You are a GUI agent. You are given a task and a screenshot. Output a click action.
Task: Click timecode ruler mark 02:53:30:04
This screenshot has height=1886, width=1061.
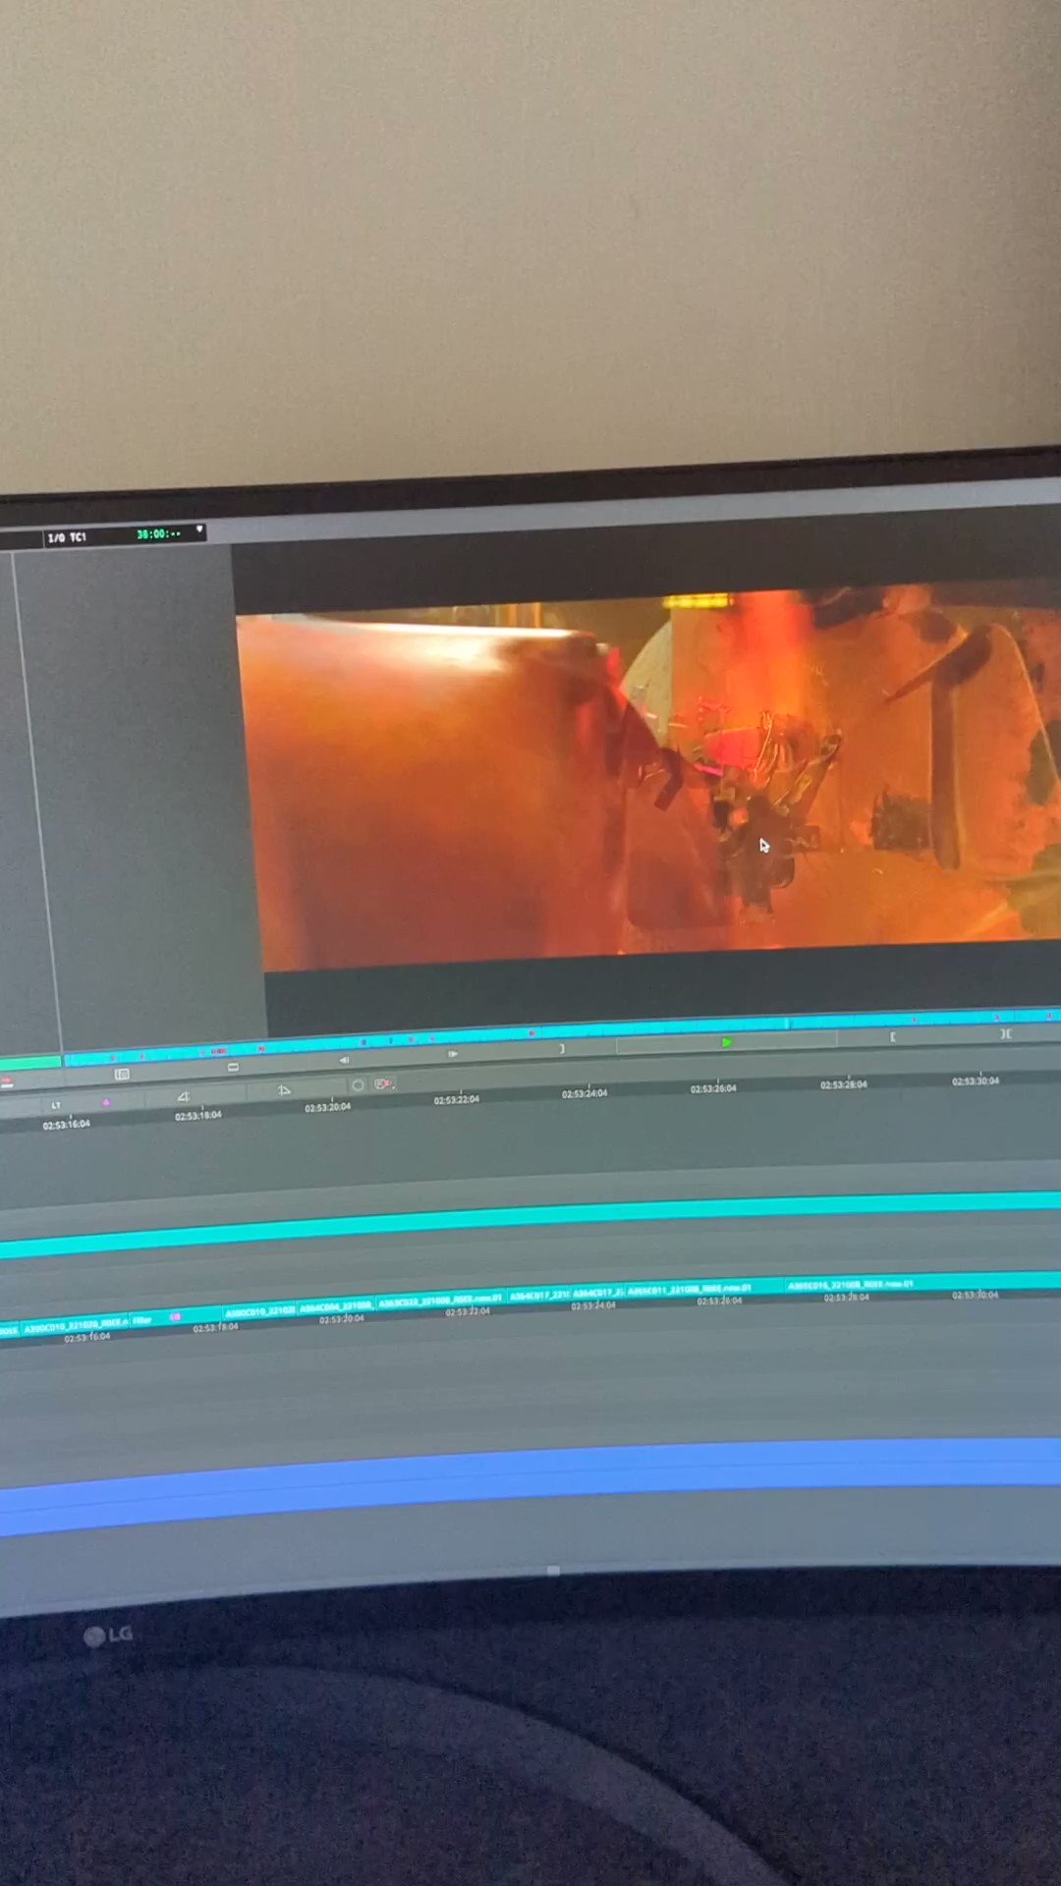coord(976,1081)
